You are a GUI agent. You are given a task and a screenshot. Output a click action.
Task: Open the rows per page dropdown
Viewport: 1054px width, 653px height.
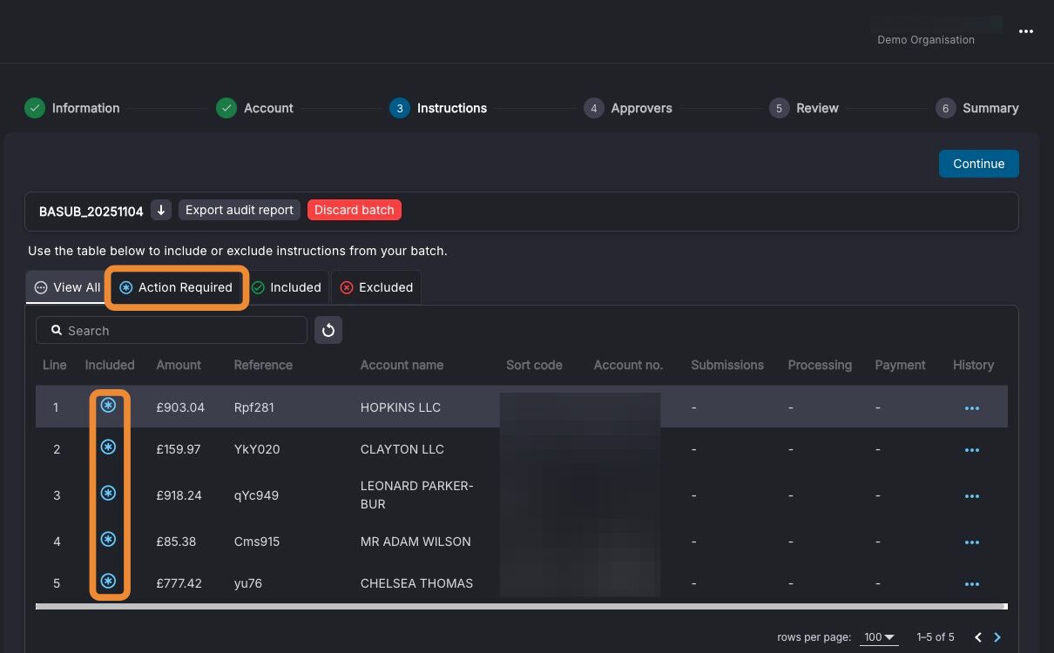click(x=880, y=637)
